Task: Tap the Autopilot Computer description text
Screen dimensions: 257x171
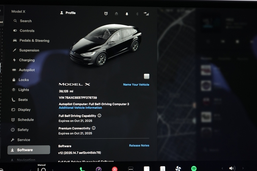Action: point(94,104)
